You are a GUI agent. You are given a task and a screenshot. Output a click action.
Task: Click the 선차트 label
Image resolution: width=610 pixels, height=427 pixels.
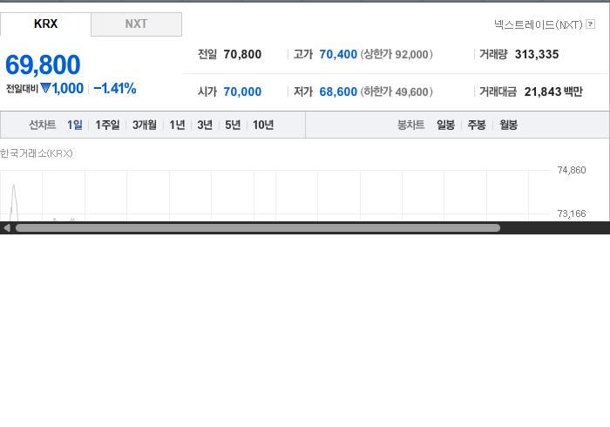43,125
